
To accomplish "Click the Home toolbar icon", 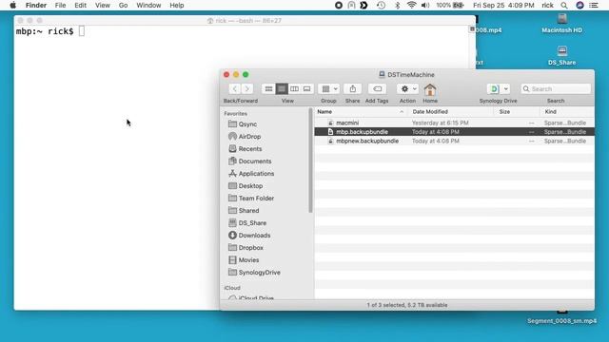I will pos(430,90).
